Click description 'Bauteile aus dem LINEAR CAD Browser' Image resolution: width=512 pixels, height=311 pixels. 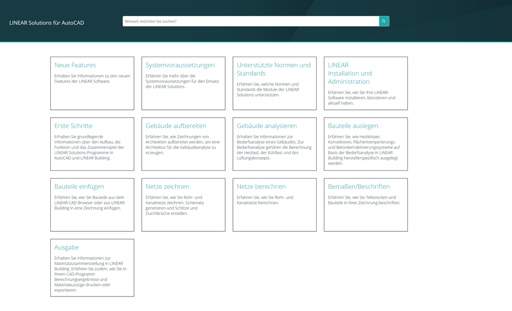pos(90,203)
